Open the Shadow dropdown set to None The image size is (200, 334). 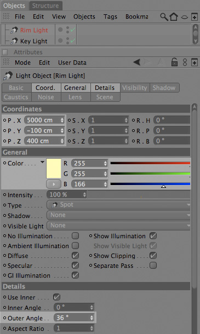(x=118, y=215)
